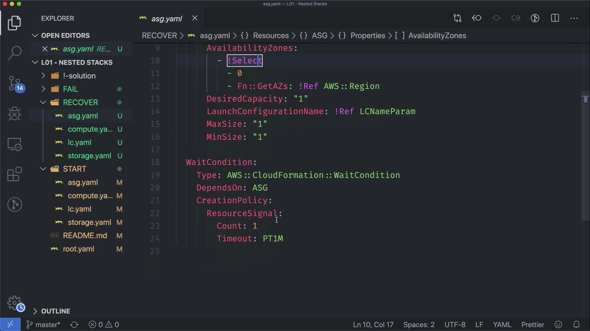The image size is (590, 331).
Task: Open the GitLens icon in activity bar
Action: click(14, 204)
